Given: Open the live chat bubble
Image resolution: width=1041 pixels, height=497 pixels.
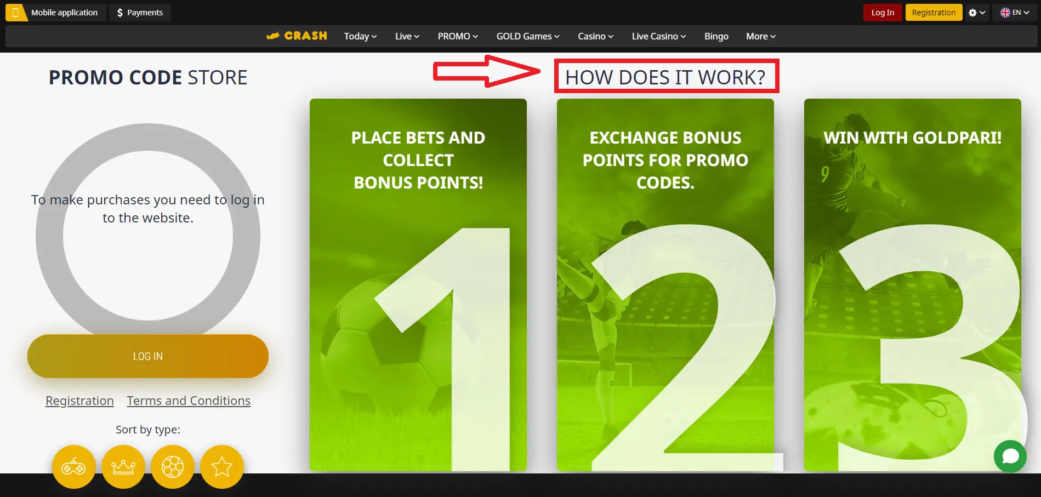Looking at the screenshot, I should (1010, 456).
